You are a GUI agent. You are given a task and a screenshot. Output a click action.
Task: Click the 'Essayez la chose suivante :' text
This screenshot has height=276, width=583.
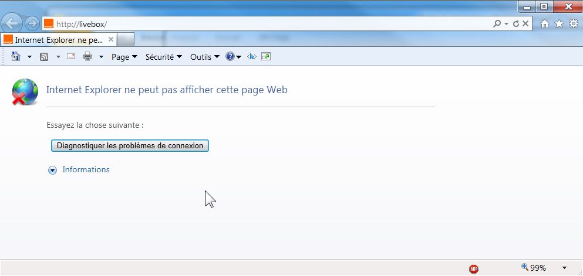[95, 125]
